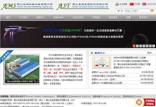Expand news list via 更多+ link
156x107 pixels.
tap(150, 53)
